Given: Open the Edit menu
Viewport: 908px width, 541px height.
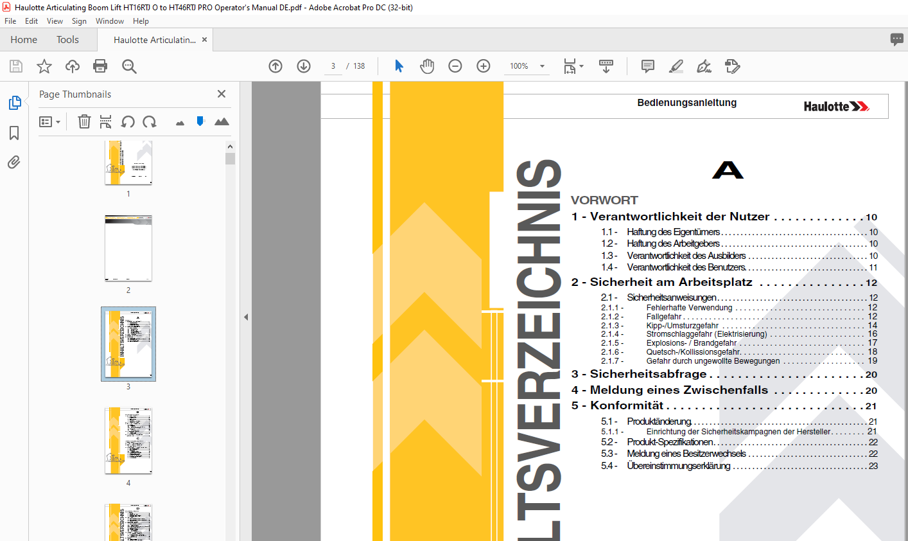Looking at the screenshot, I should point(31,21).
